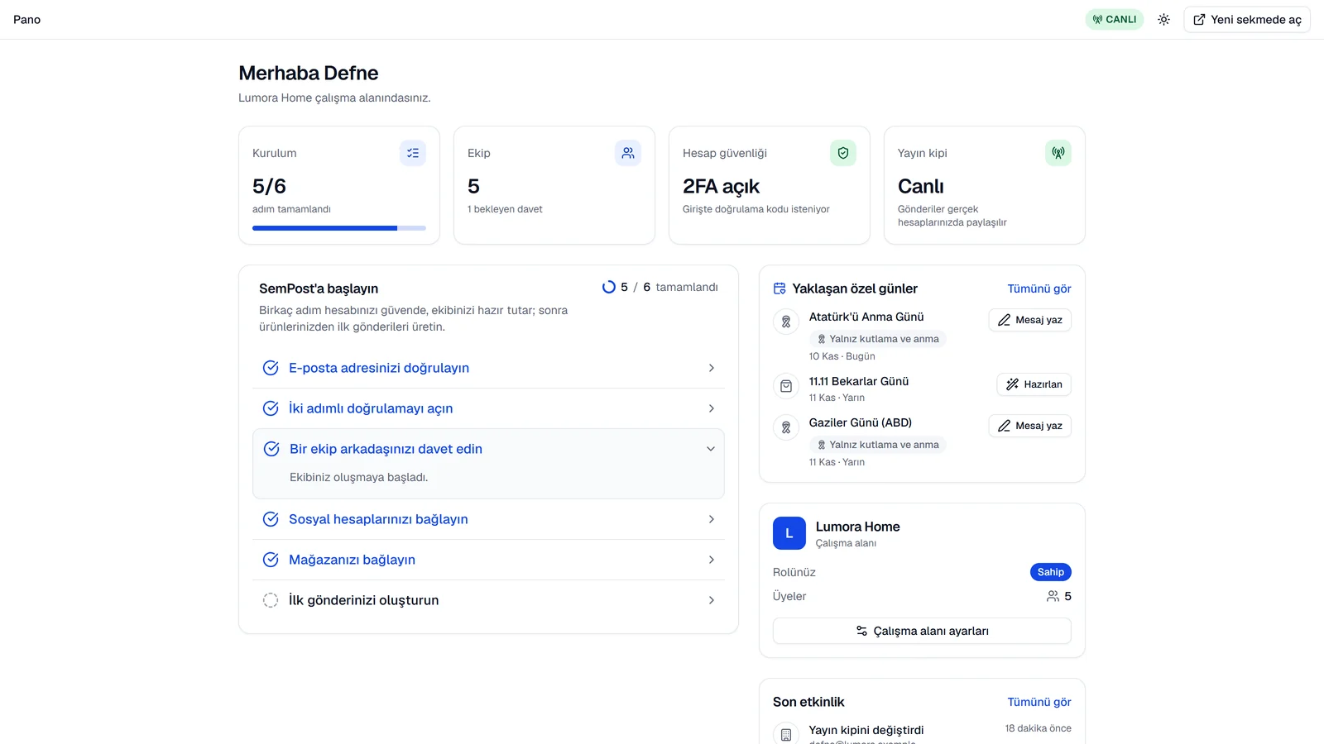Expand İki adımlı doğrulamayı açın chevron
This screenshot has width=1324, height=744.
[x=712, y=408]
